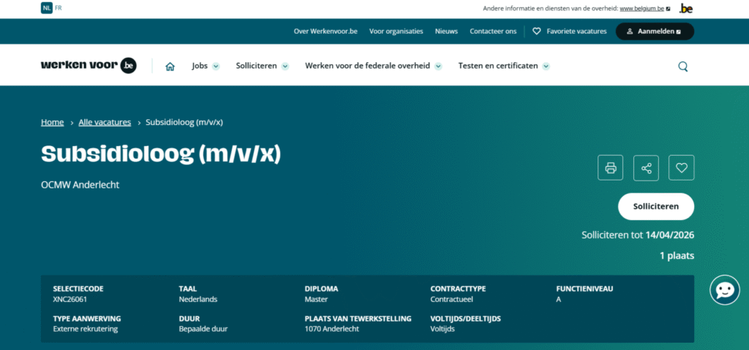Click the home icon in navigation bar
The image size is (749, 350).
tap(170, 66)
